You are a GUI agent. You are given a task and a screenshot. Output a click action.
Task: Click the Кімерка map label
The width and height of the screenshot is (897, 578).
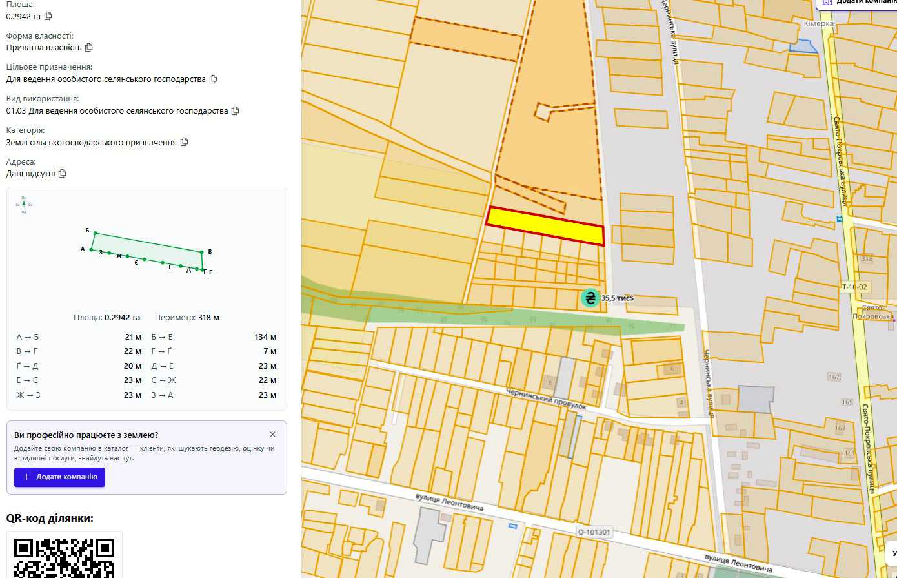tap(818, 23)
